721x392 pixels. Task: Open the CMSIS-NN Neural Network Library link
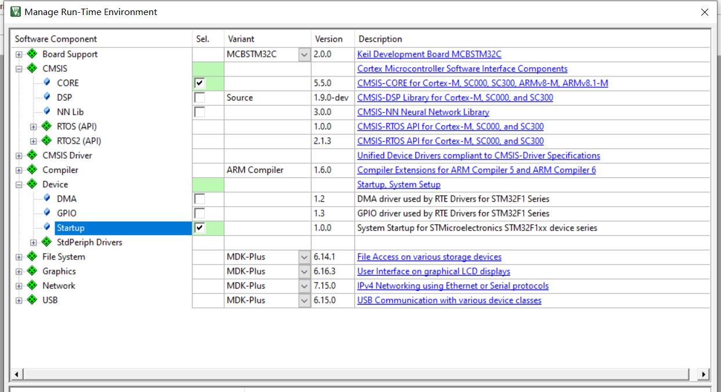pos(423,112)
